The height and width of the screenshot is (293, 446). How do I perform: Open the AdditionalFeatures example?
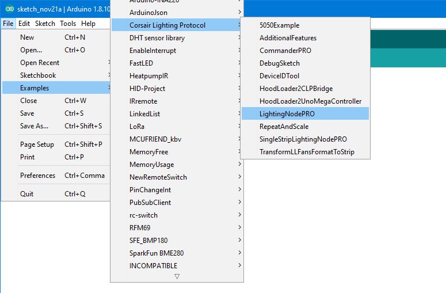[305, 38]
